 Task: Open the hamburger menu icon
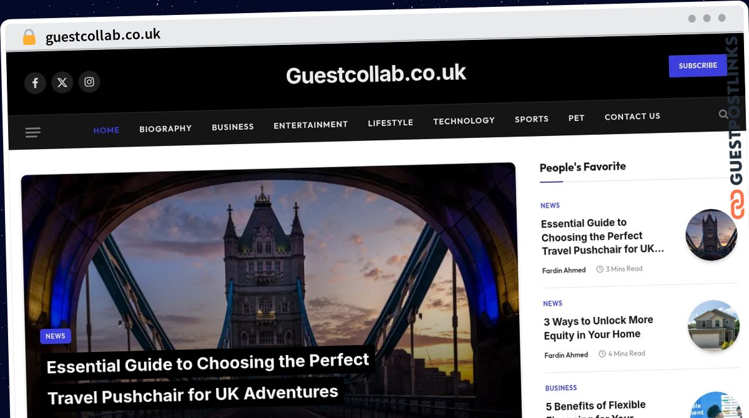coord(33,132)
